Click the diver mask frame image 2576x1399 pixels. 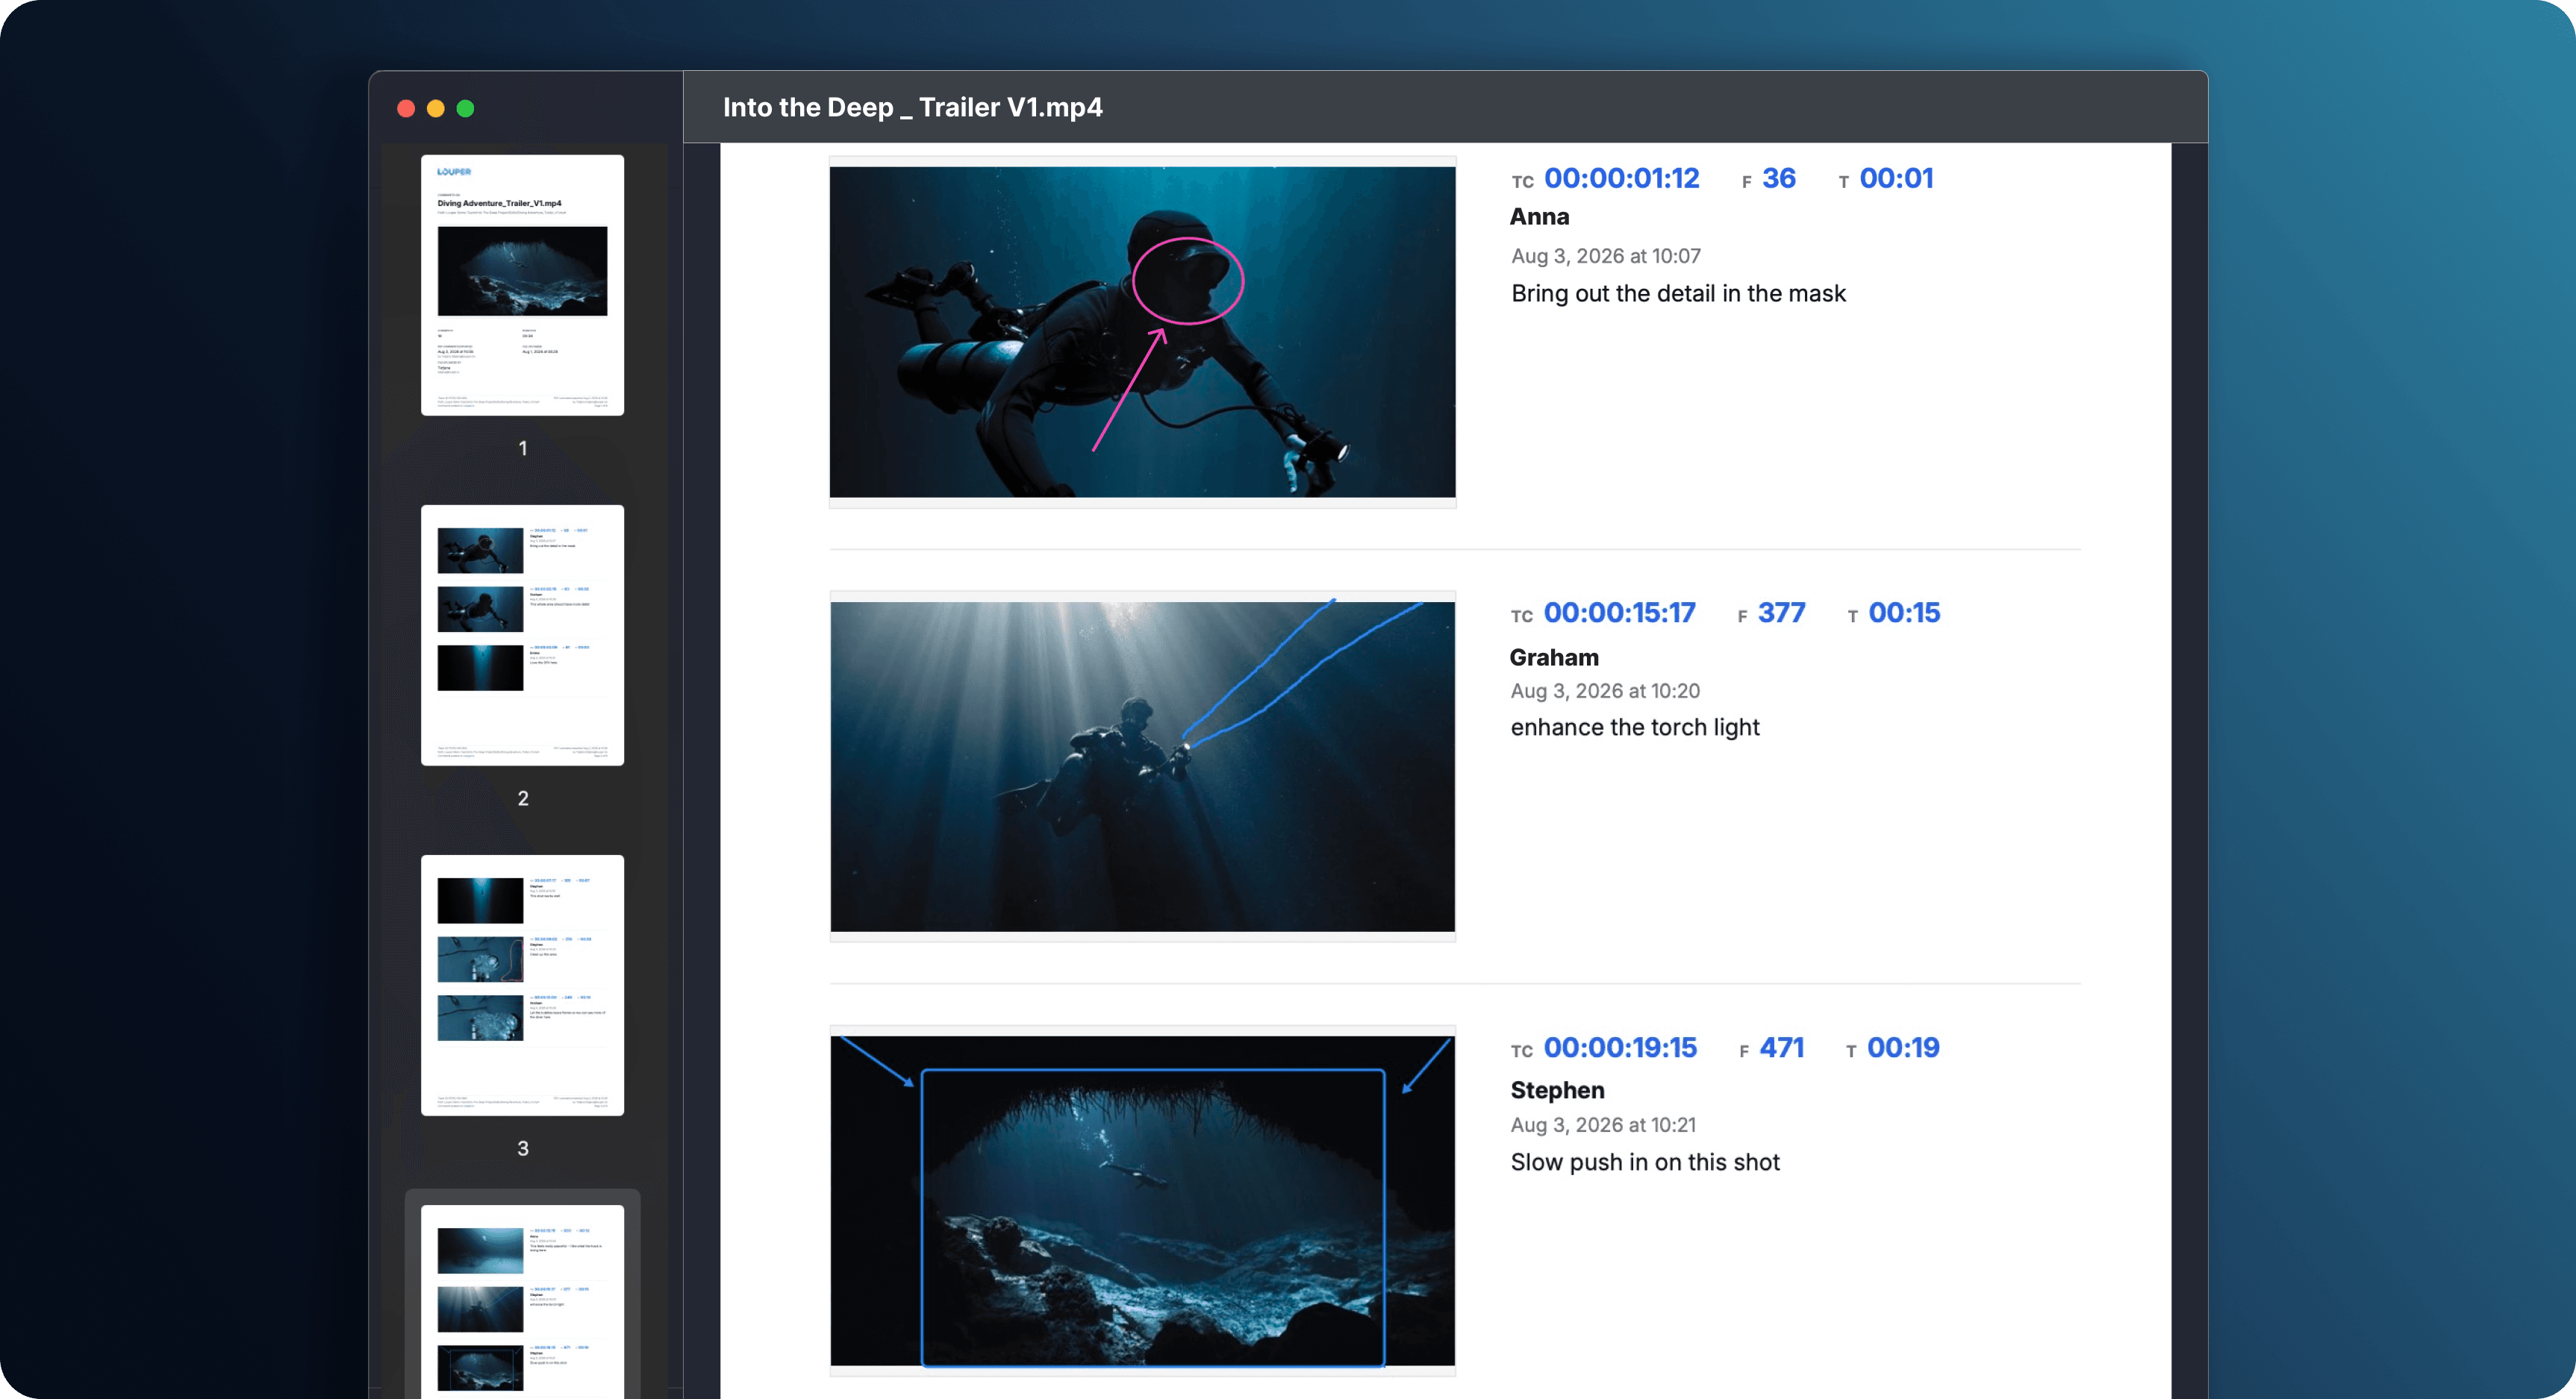click(x=1142, y=332)
